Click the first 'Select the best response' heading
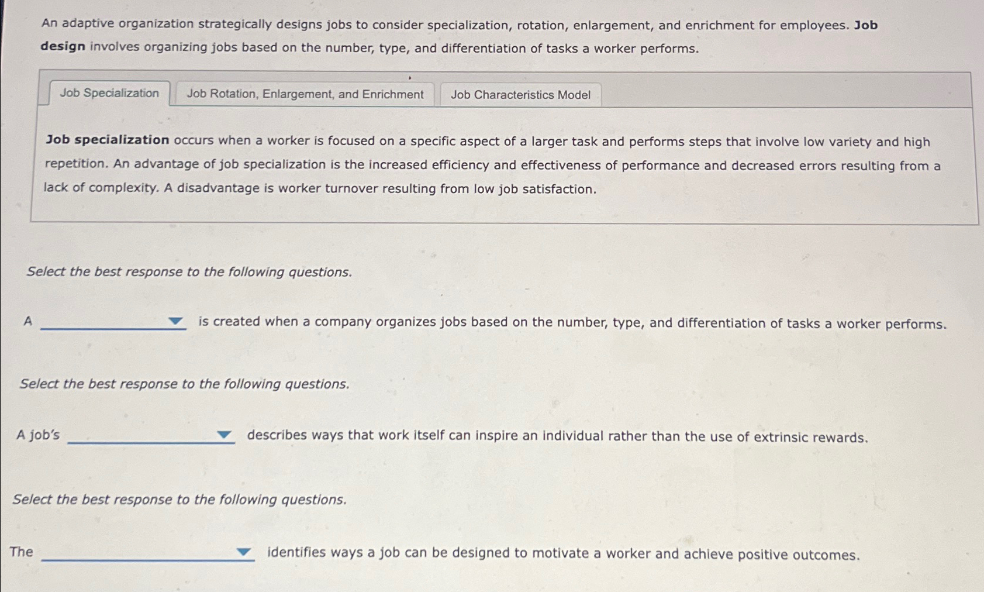 click(188, 271)
